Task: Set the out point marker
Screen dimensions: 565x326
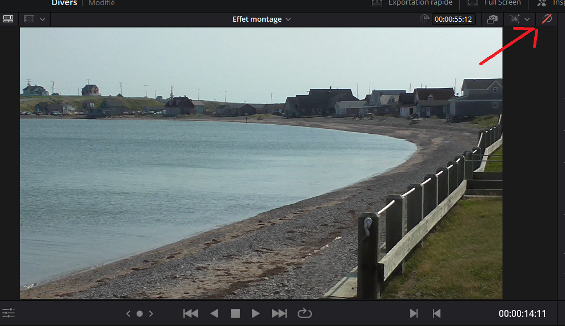Action: 436,313
